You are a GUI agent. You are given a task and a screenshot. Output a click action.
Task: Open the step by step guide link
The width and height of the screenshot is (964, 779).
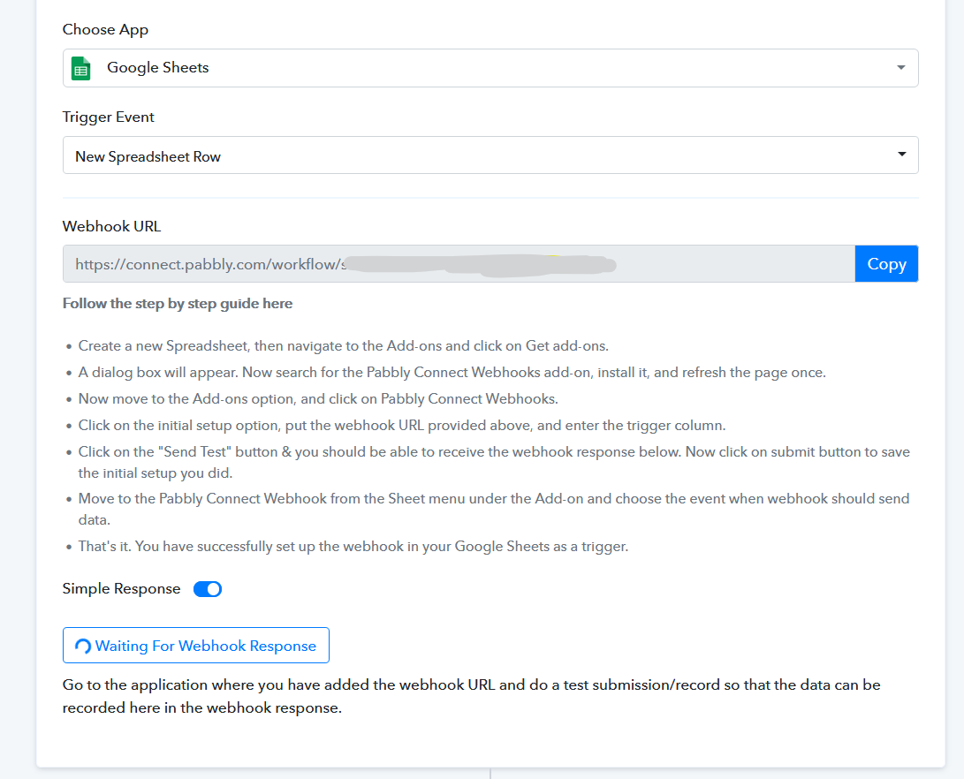pos(177,304)
